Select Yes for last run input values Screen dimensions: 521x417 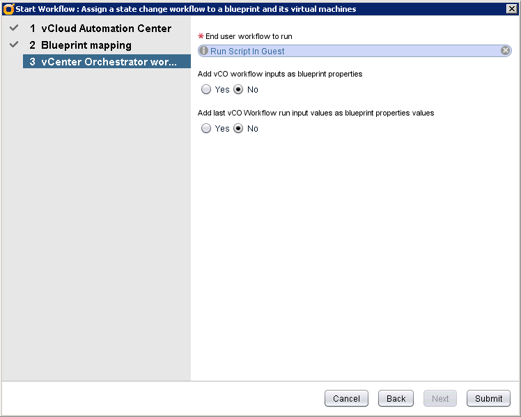click(x=205, y=129)
